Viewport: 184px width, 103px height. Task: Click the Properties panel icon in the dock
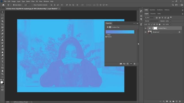(x=141, y=24)
